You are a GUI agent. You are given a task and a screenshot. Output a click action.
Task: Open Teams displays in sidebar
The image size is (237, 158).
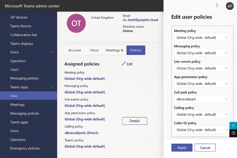click(22, 44)
